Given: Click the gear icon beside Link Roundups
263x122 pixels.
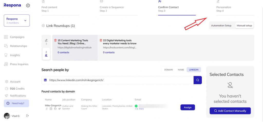Looking at the screenshot, I should [x=43, y=26].
